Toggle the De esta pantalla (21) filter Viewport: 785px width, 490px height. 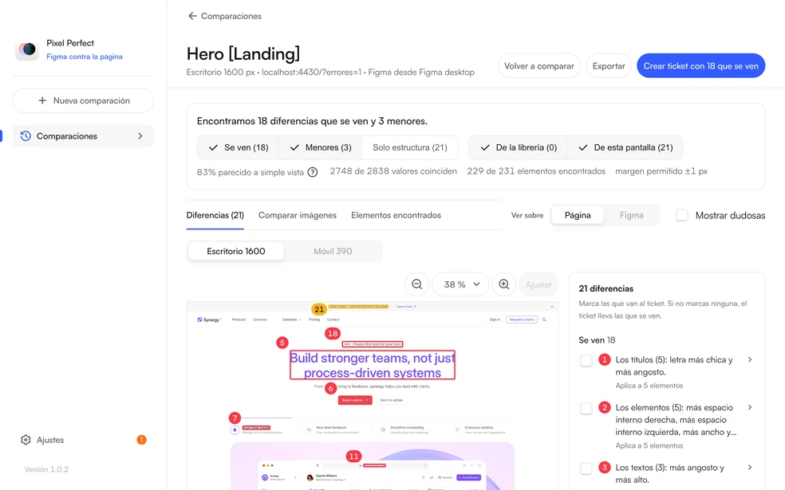(x=625, y=147)
